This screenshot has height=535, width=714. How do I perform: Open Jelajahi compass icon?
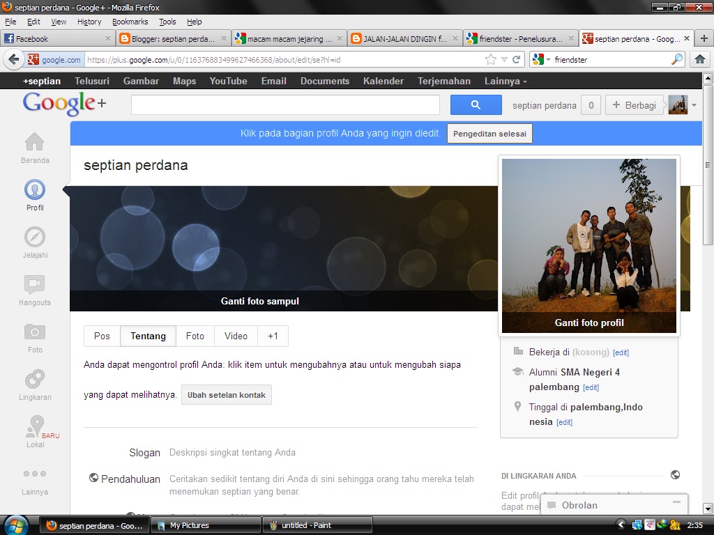[35, 237]
